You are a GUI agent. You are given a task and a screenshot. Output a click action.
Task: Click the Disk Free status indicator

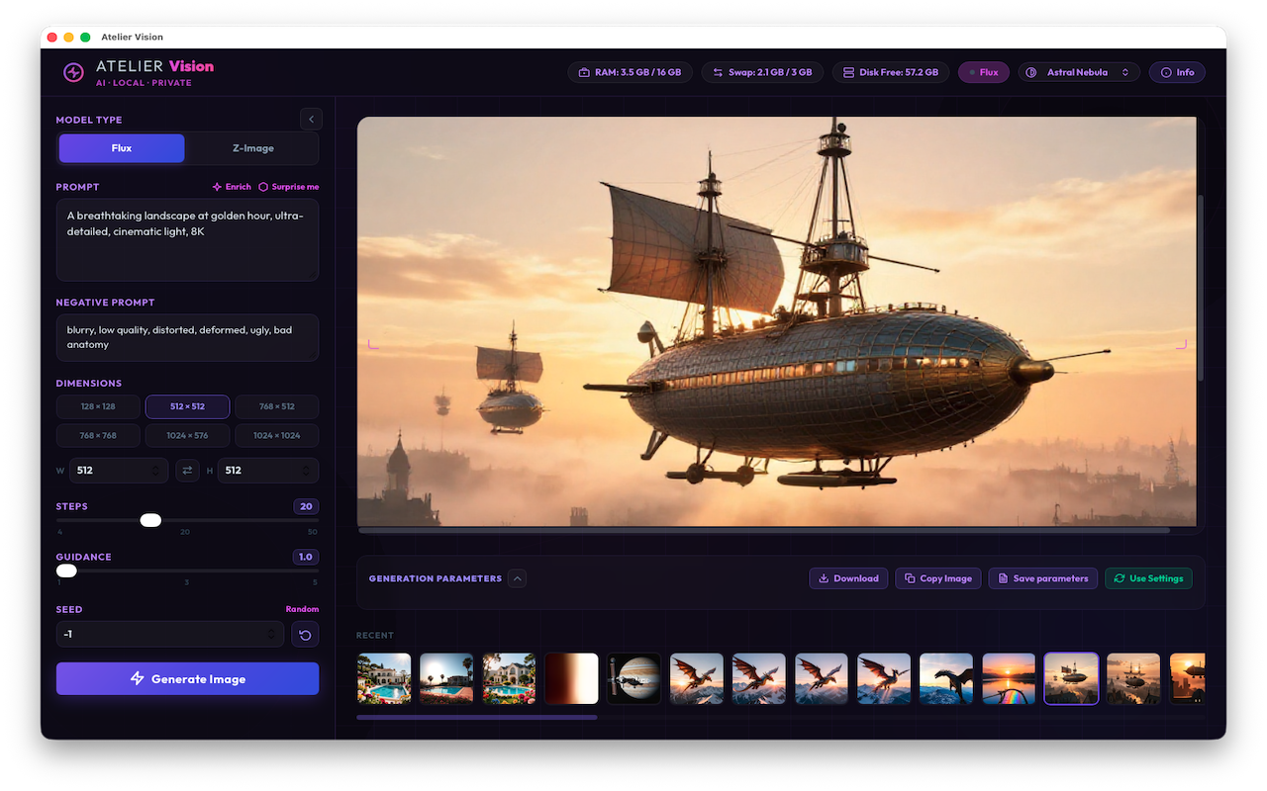(x=890, y=72)
